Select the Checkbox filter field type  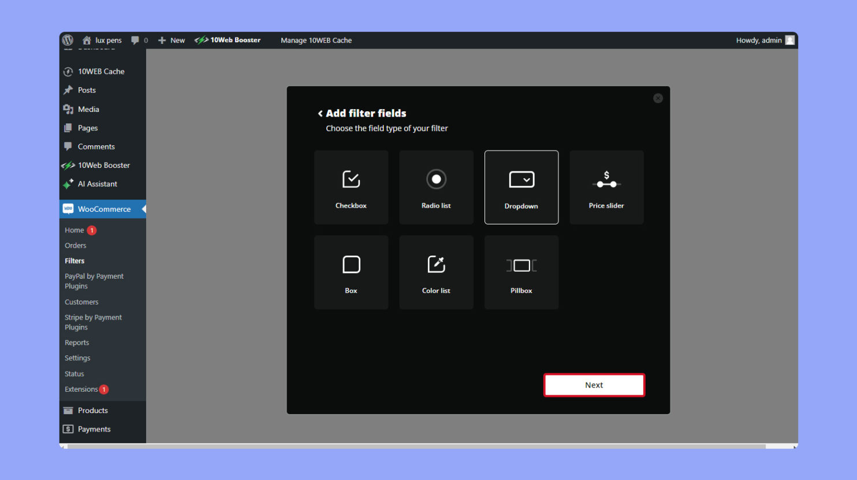point(351,187)
